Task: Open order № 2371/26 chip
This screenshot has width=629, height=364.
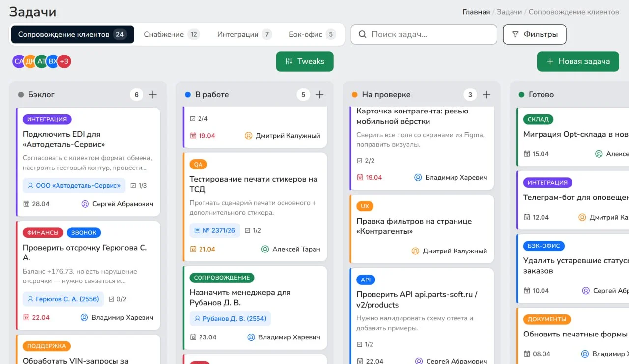Action: point(215,230)
